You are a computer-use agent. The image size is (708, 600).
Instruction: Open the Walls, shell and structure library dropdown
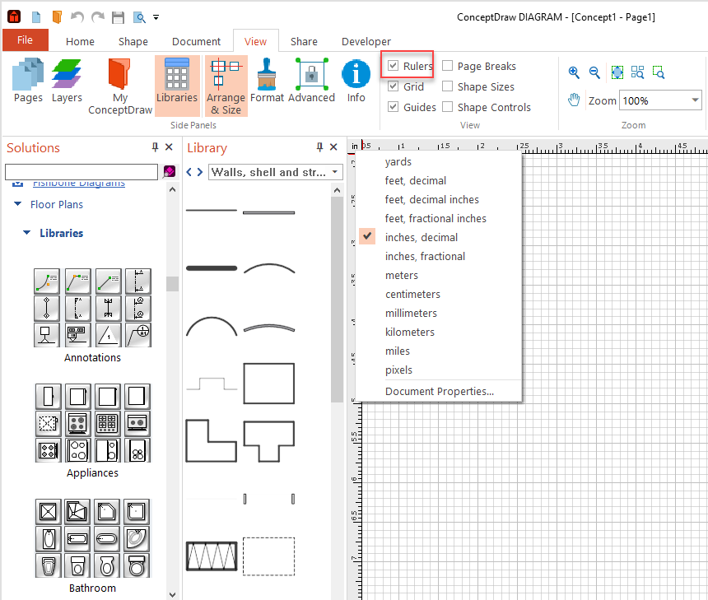335,172
